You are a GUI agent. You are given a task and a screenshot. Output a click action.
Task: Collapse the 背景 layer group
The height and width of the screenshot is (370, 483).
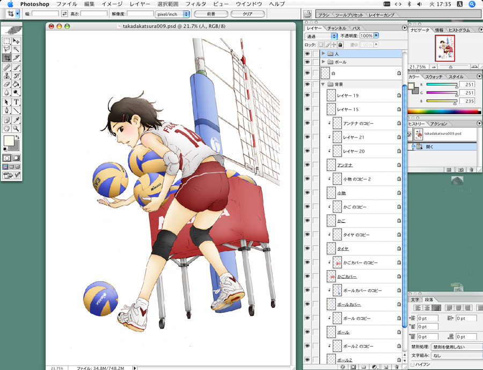pyautogui.click(x=323, y=84)
